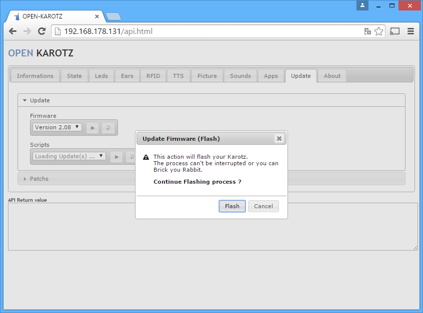Screen dimensions: 423x313
Task: Click the Scripts play run button
Action: point(116,157)
